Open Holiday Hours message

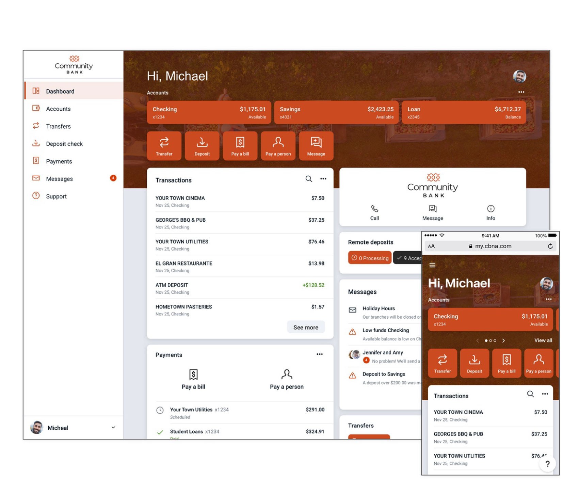point(385,312)
